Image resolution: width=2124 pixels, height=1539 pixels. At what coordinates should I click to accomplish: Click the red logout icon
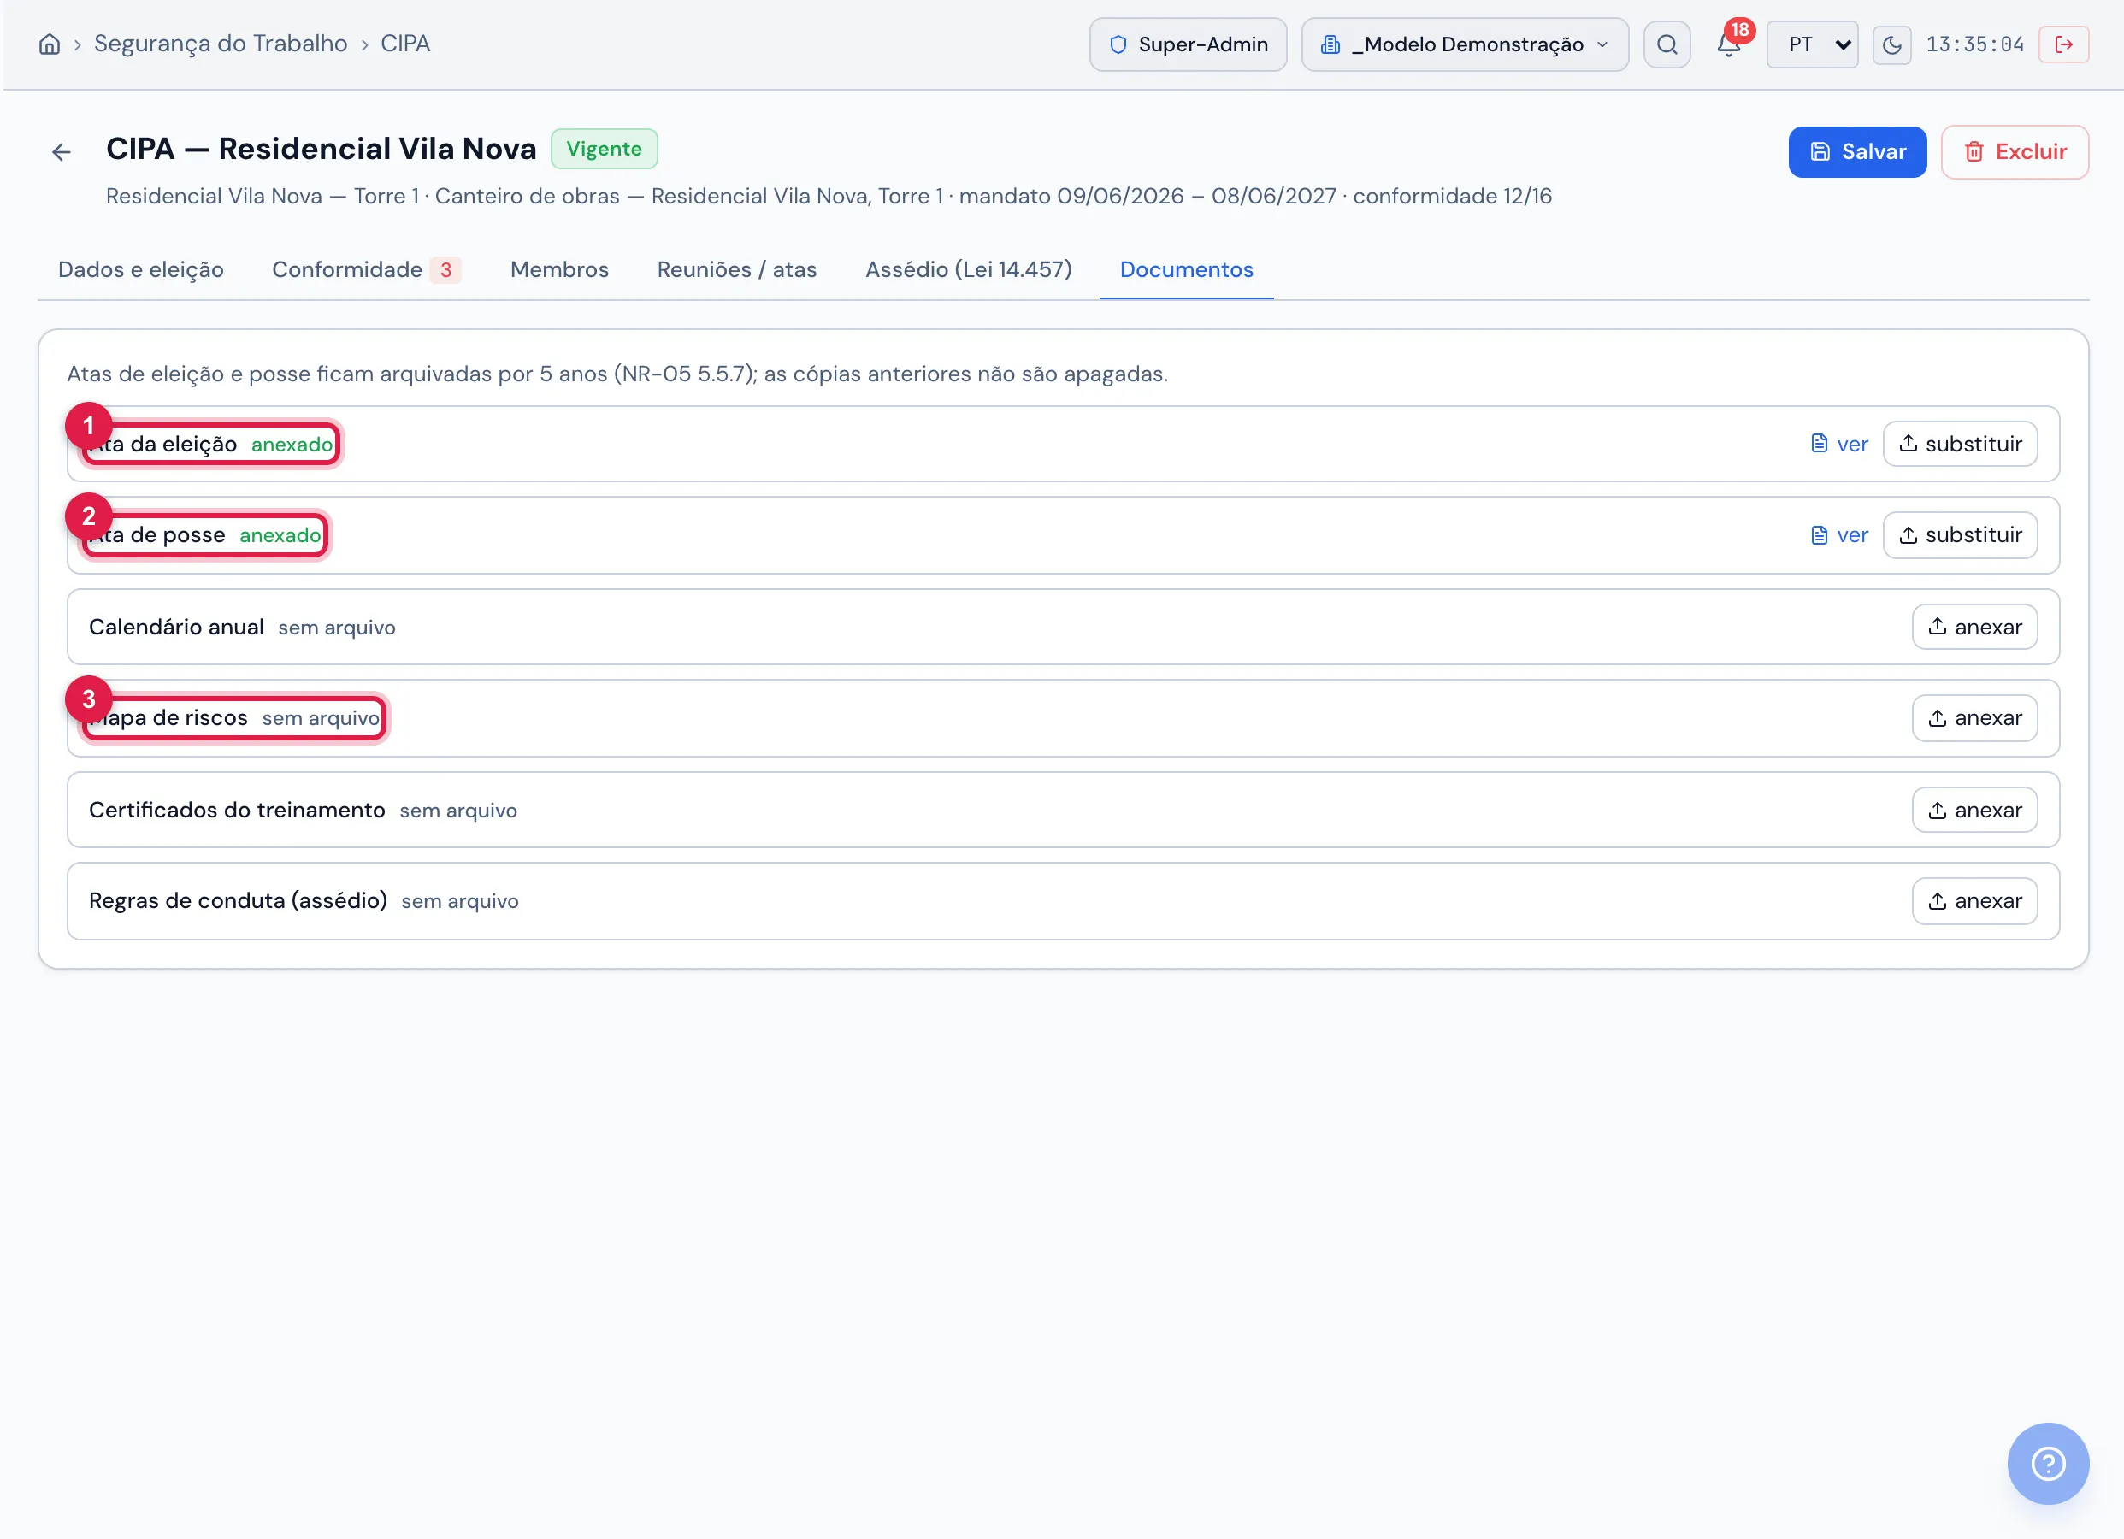[x=2063, y=44]
